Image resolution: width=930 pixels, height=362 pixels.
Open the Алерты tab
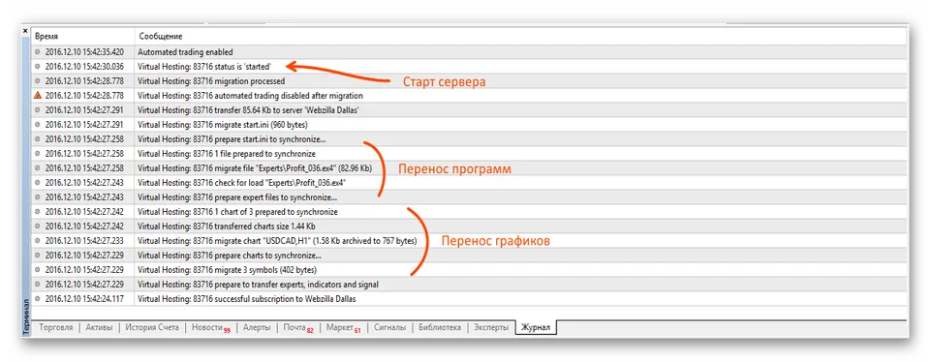257,327
